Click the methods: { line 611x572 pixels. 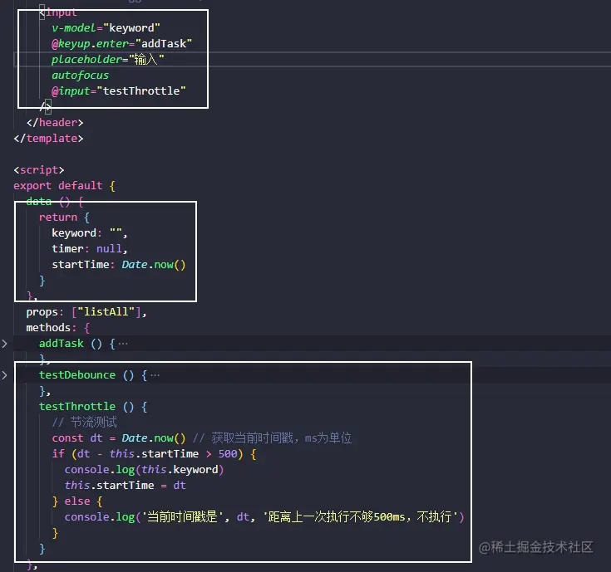coord(58,328)
